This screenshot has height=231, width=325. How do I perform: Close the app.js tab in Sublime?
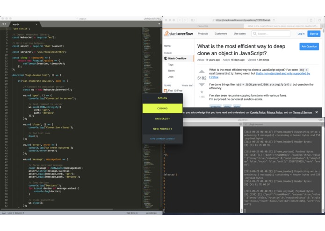(x=36, y=24)
